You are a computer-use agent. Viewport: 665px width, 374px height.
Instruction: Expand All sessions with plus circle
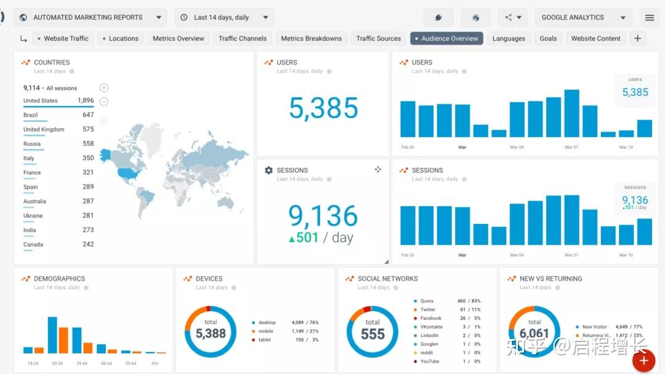(104, 88)
